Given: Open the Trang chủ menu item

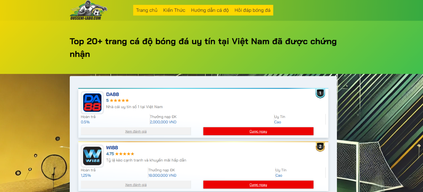Looking at the screenshot, I should tap(147, 10).
